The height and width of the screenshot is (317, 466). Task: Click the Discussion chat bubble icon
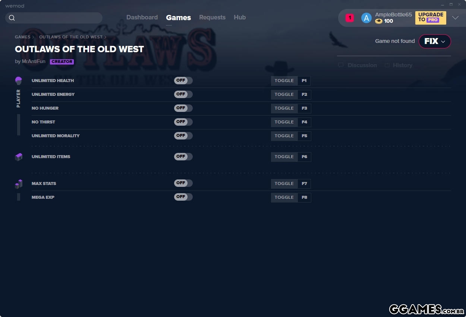coord(341,65)
